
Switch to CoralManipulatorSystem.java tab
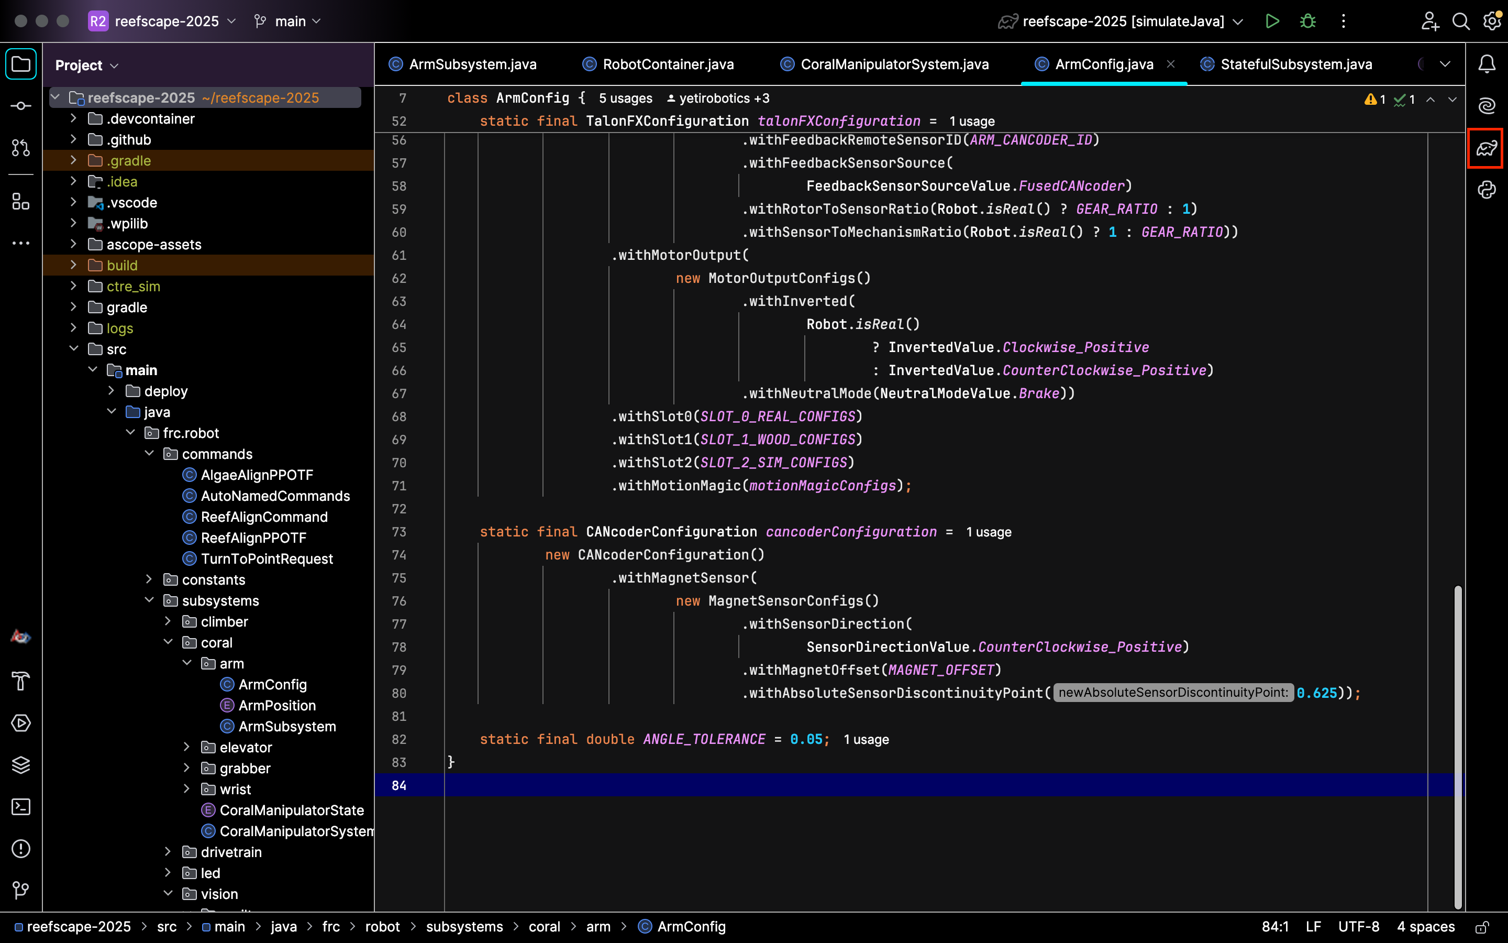pyautogui.click(x=885, y=64)
